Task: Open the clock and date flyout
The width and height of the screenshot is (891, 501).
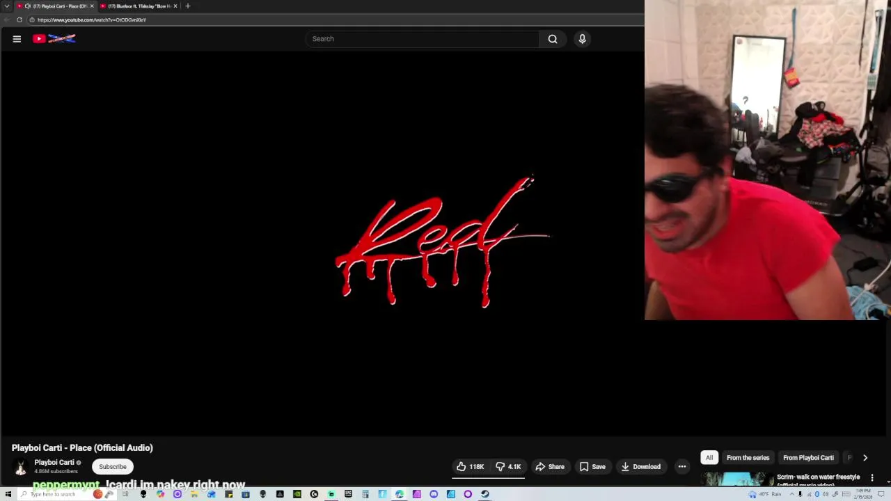Action: coord(863,494)
